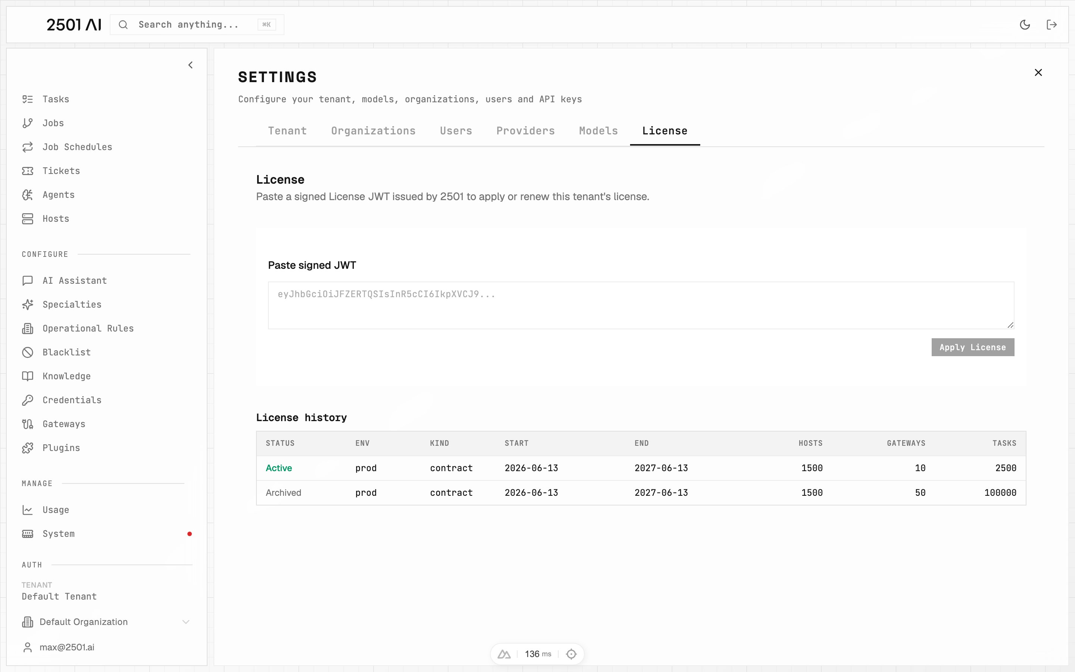Select the Models tab

point(598,131)
